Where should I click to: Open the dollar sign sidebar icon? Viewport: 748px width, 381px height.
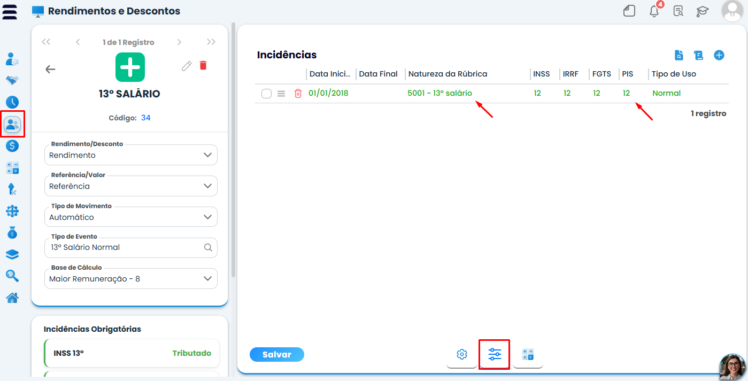coord(12,146)
